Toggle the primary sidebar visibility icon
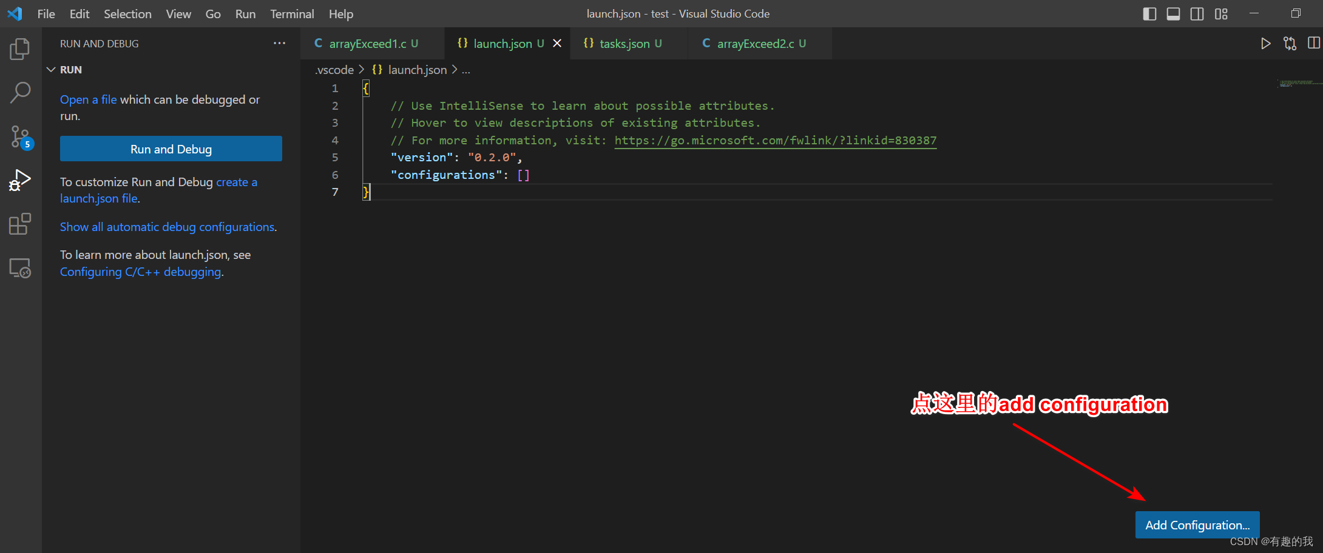1323x553 pixels. click(x=1149, y=13)
